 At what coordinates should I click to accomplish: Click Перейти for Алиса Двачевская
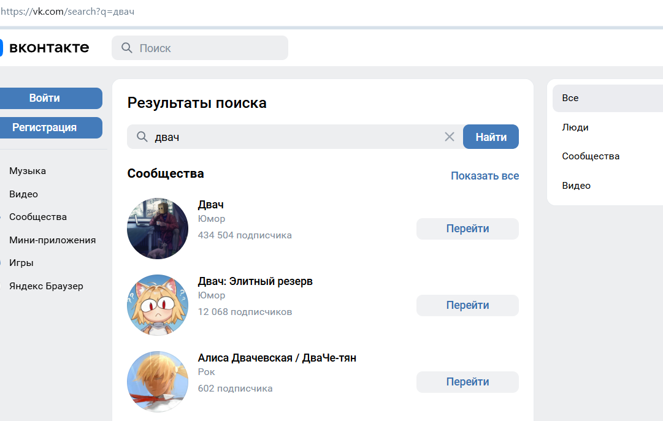point(467,382)
